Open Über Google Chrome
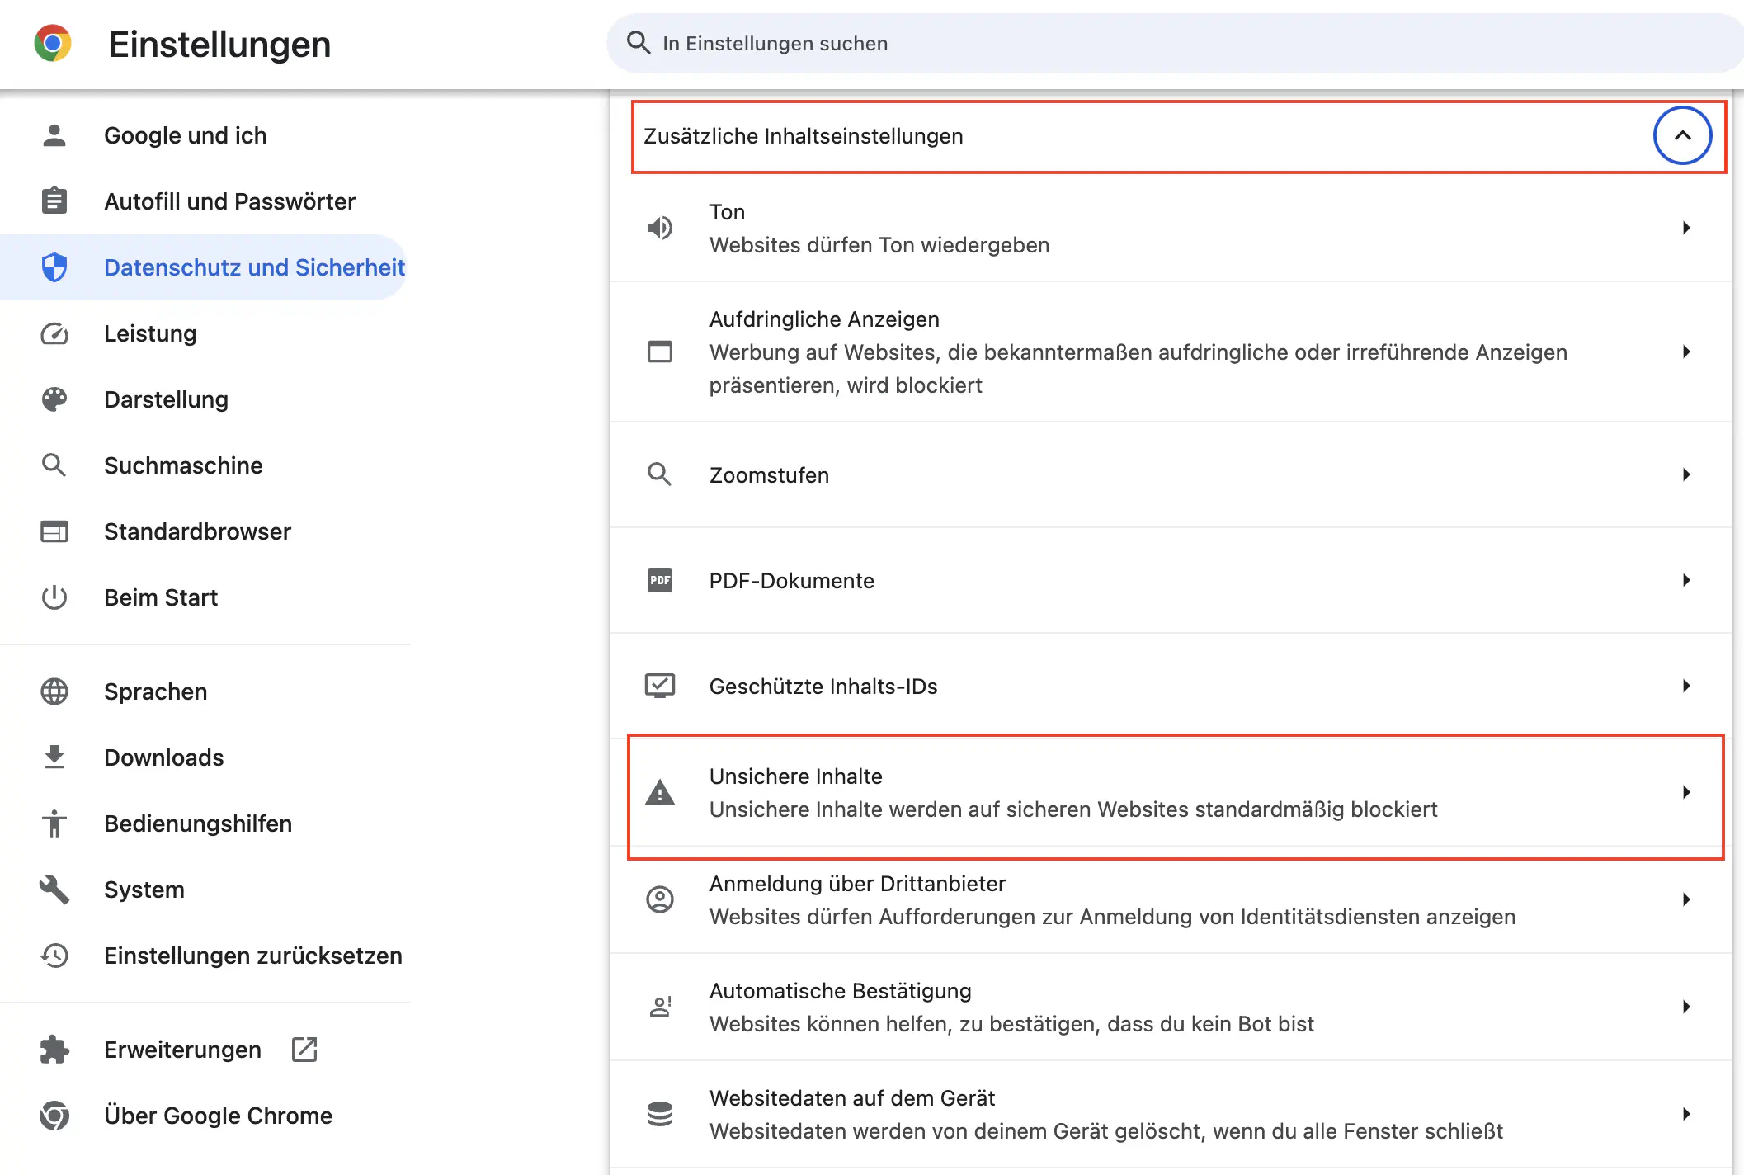This screenshot has width=1744, height=1175. pos(218,1115)
